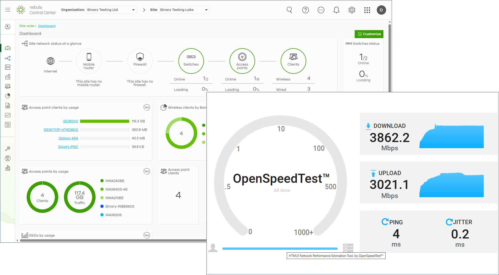Open the settings gear in header
The image size is (499, 275).
(352, 10)
